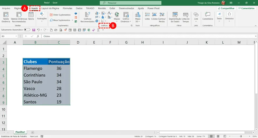Switch to the Dados tab
Image resolution: width=258 pixels, height=138 pixels.
click(x=79, y=8)
